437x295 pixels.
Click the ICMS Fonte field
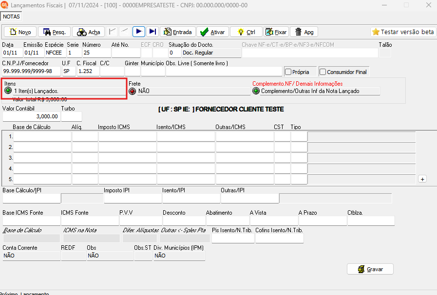pyautogui.click(x=90, y=221)
